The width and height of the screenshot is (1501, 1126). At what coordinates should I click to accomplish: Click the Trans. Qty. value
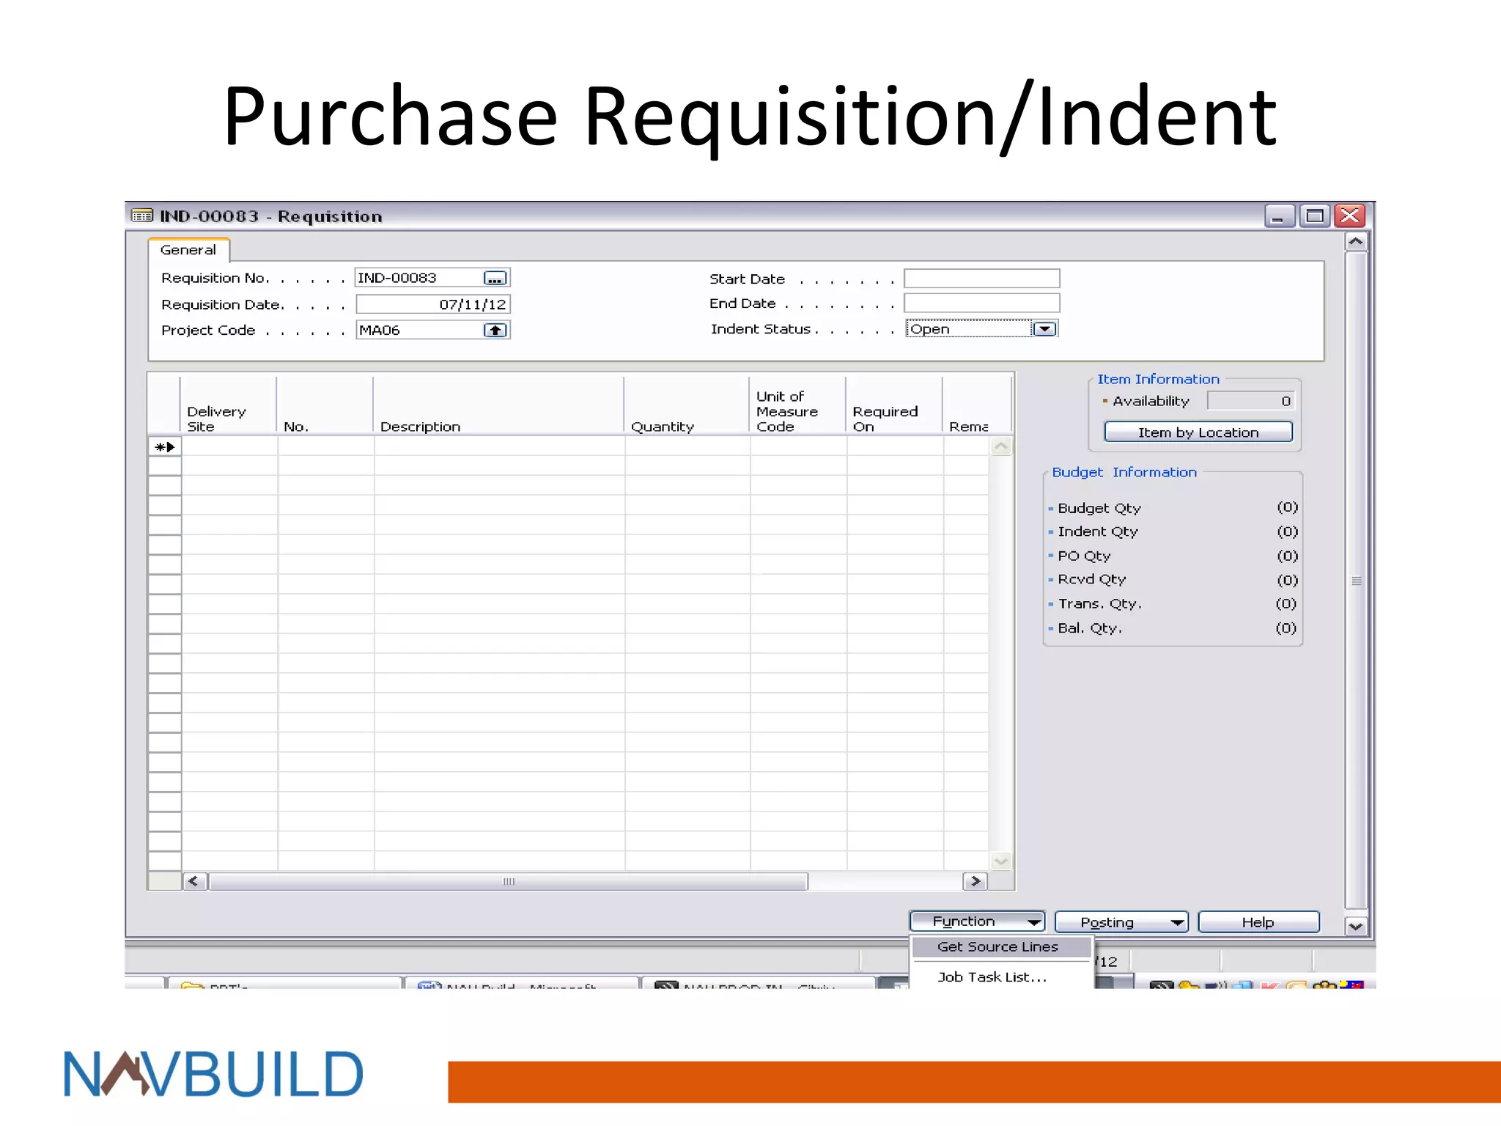(x=1286, y=603)
